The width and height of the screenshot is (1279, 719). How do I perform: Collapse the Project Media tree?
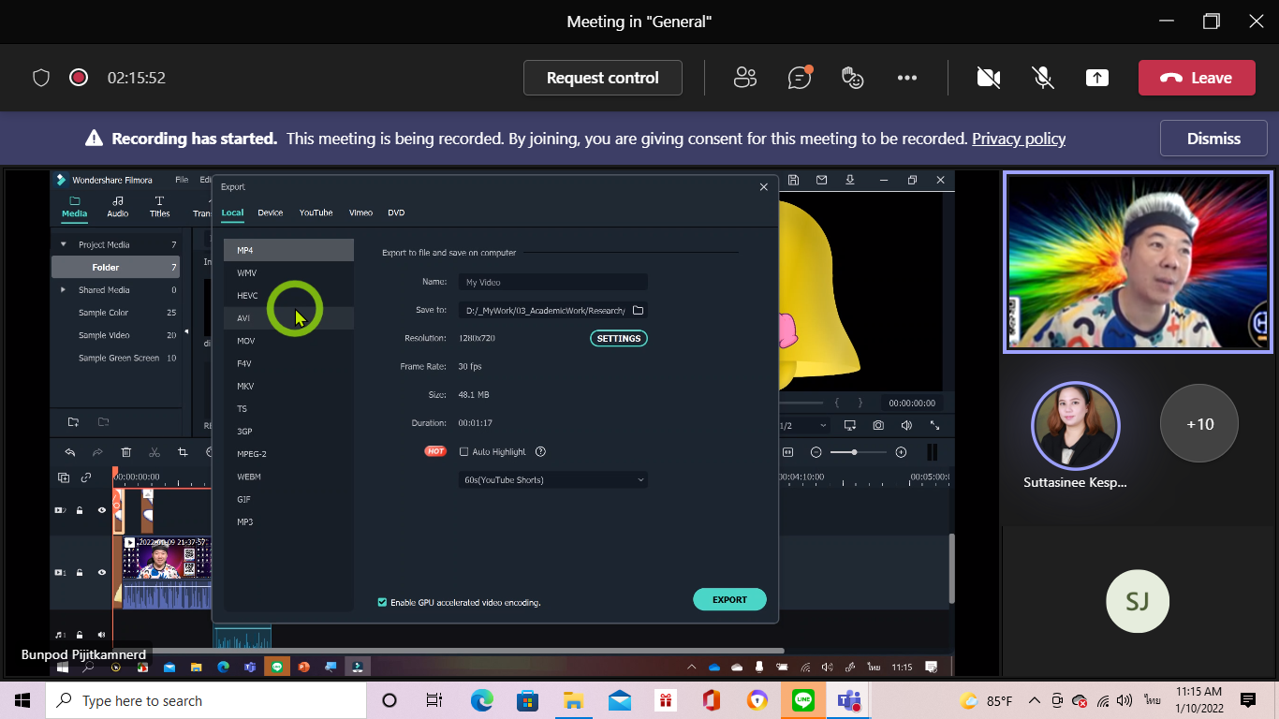(64, 244)
